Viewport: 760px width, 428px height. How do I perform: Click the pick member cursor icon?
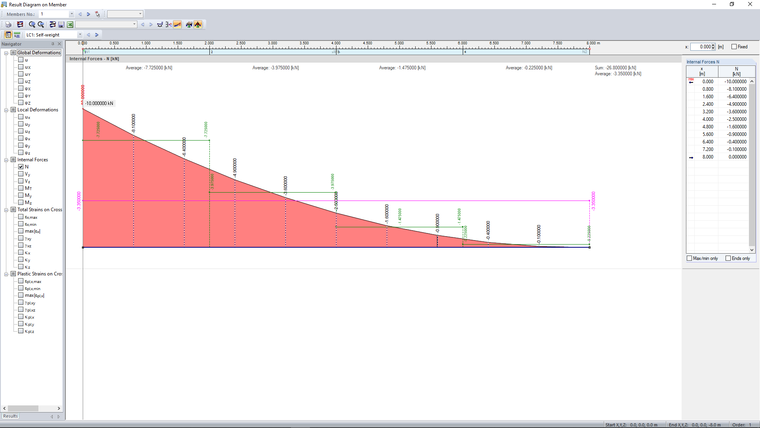pos(97,14)
